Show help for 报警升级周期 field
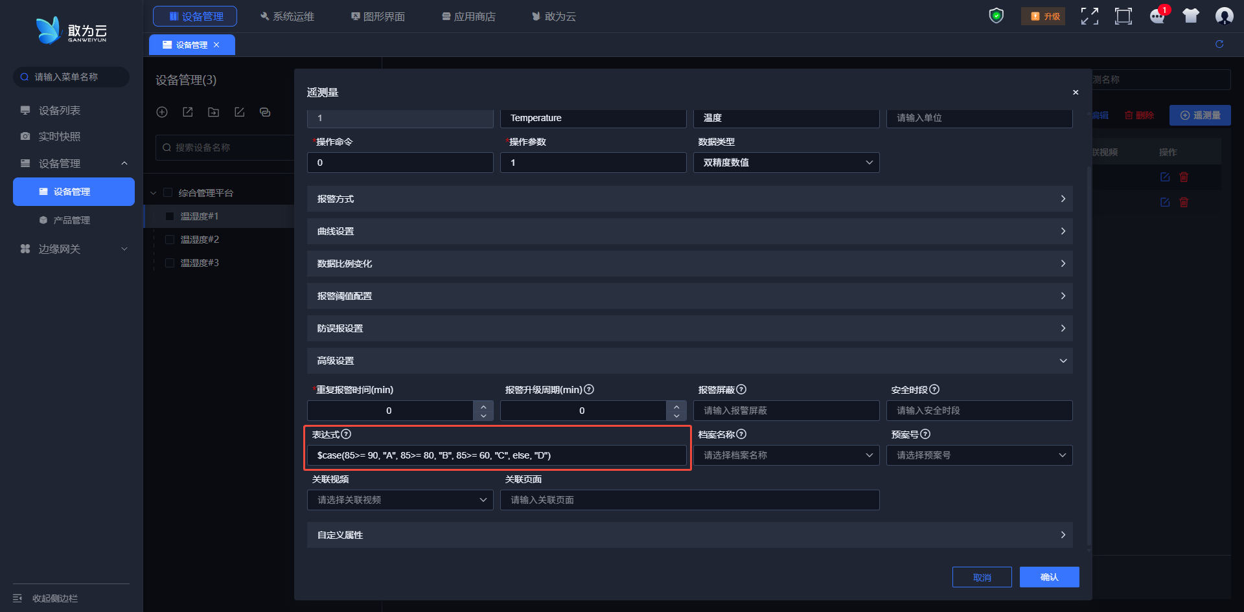 (589, 389)
